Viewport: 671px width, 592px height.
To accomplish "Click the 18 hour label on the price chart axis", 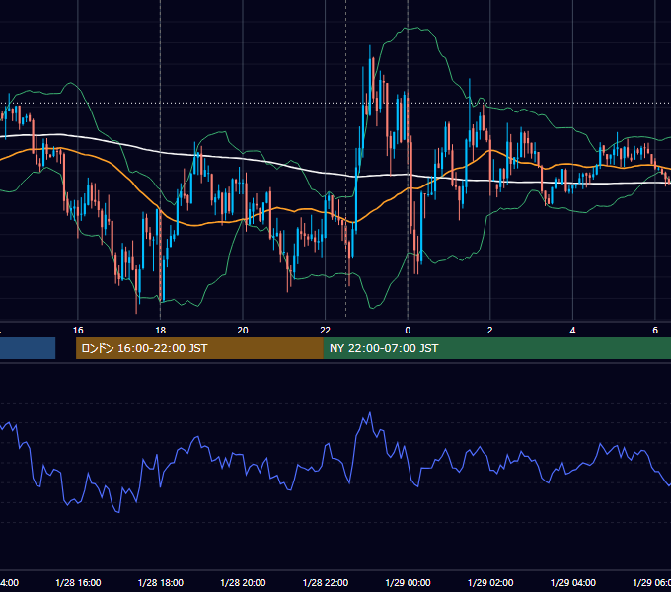I will tap(160, 331).
